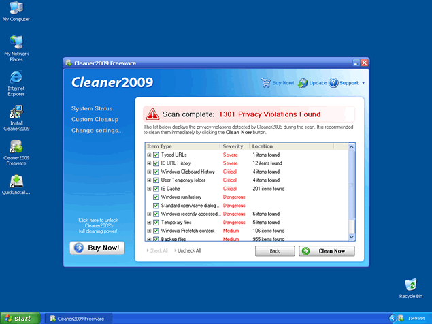Click the Severity column header
Screen dimensions: 432x324
233,146
